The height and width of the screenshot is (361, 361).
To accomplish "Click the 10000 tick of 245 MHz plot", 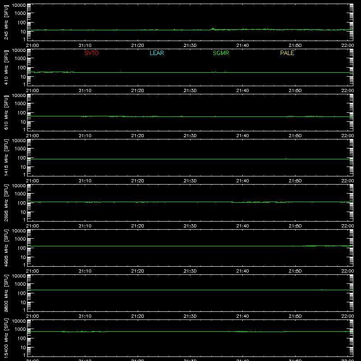I will click(x=19, y=5).
